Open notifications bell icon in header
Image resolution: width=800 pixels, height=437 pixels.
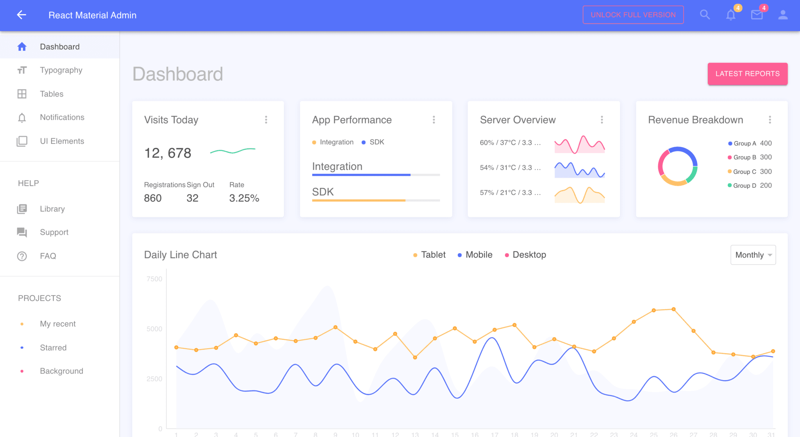[x=731, y=15]
